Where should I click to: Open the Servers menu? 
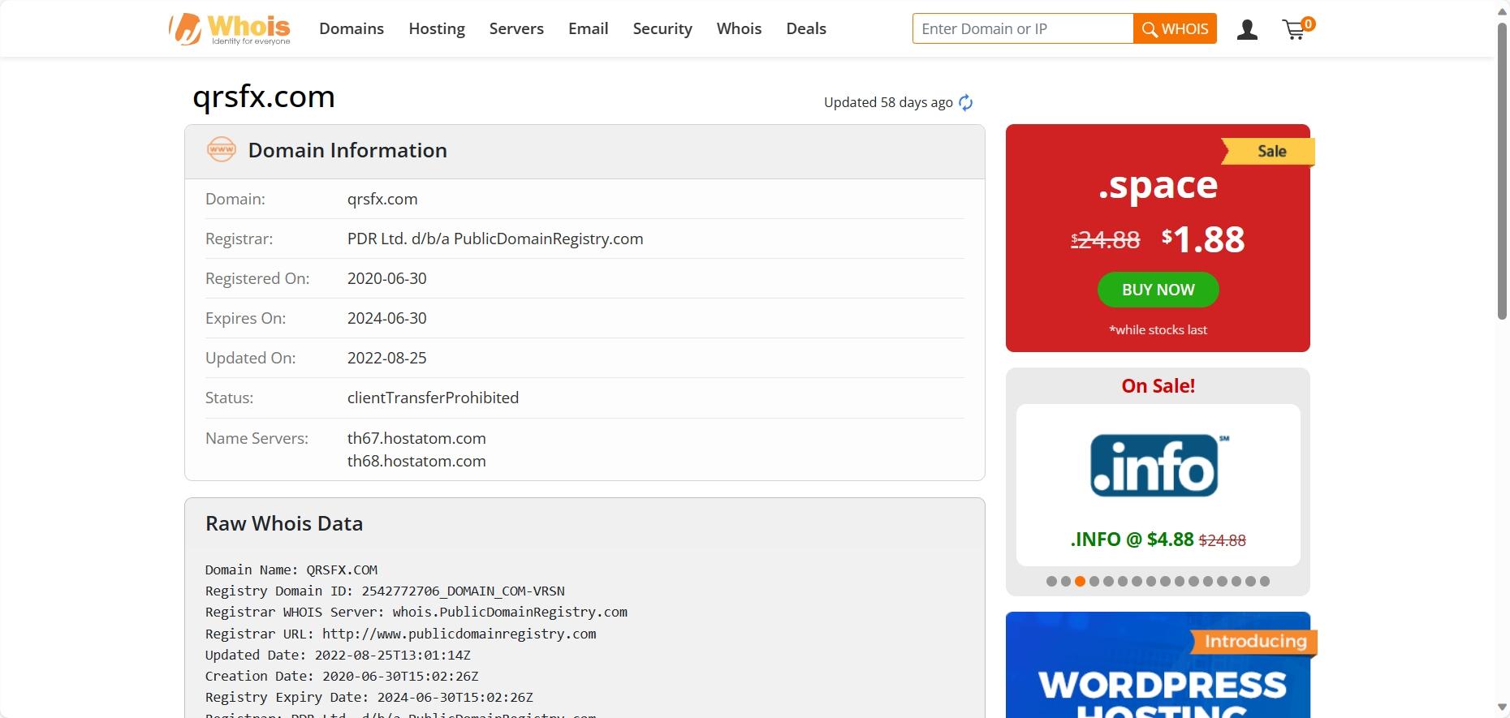[516, 29]
